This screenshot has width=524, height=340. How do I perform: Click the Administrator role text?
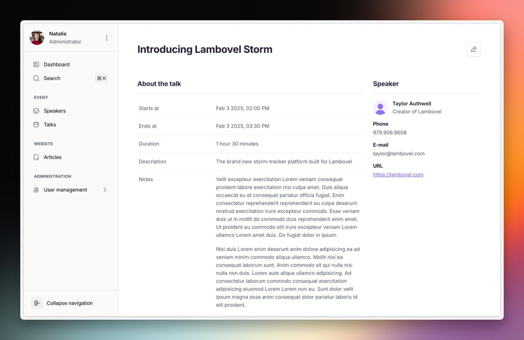point(65,42)
